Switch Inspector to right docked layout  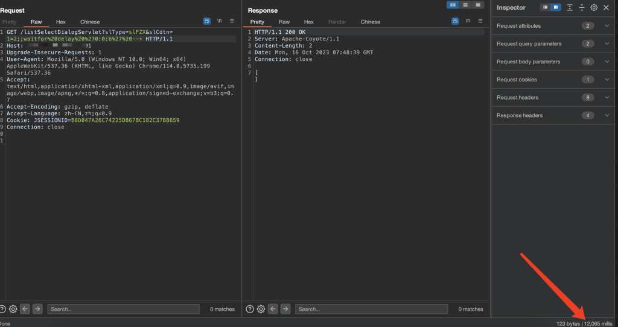[x=556, y=7]
